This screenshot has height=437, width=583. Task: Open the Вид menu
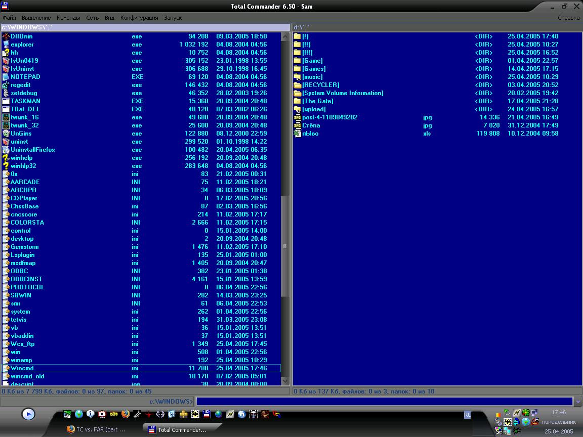(x=110, y=18)
